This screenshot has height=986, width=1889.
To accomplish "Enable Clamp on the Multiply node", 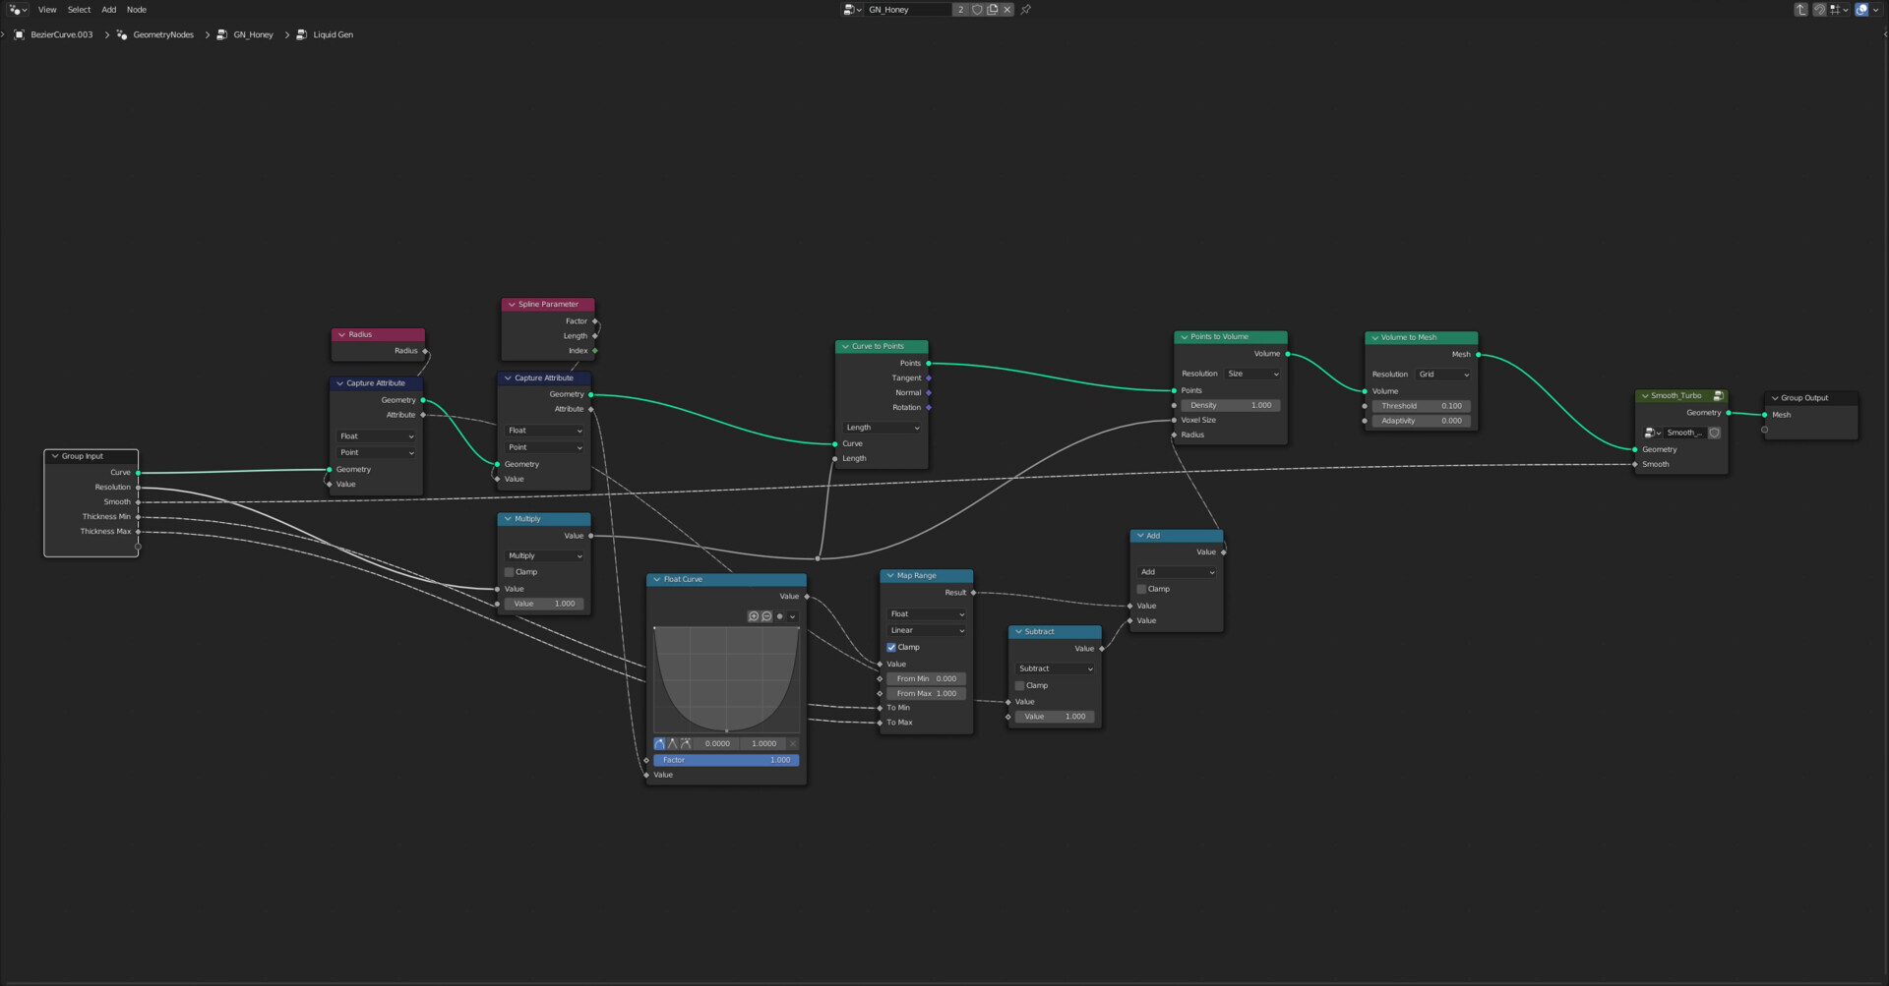I will click(509, 571).
